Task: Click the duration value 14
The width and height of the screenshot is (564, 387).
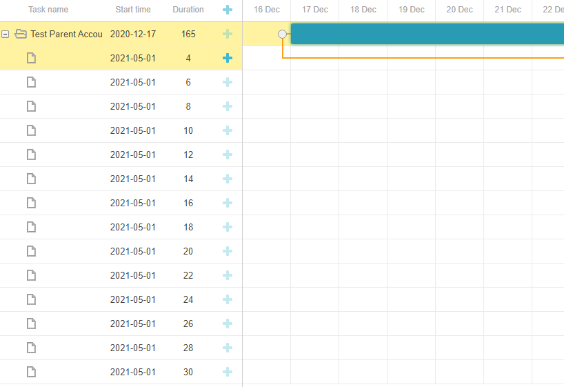Action: 188,179
